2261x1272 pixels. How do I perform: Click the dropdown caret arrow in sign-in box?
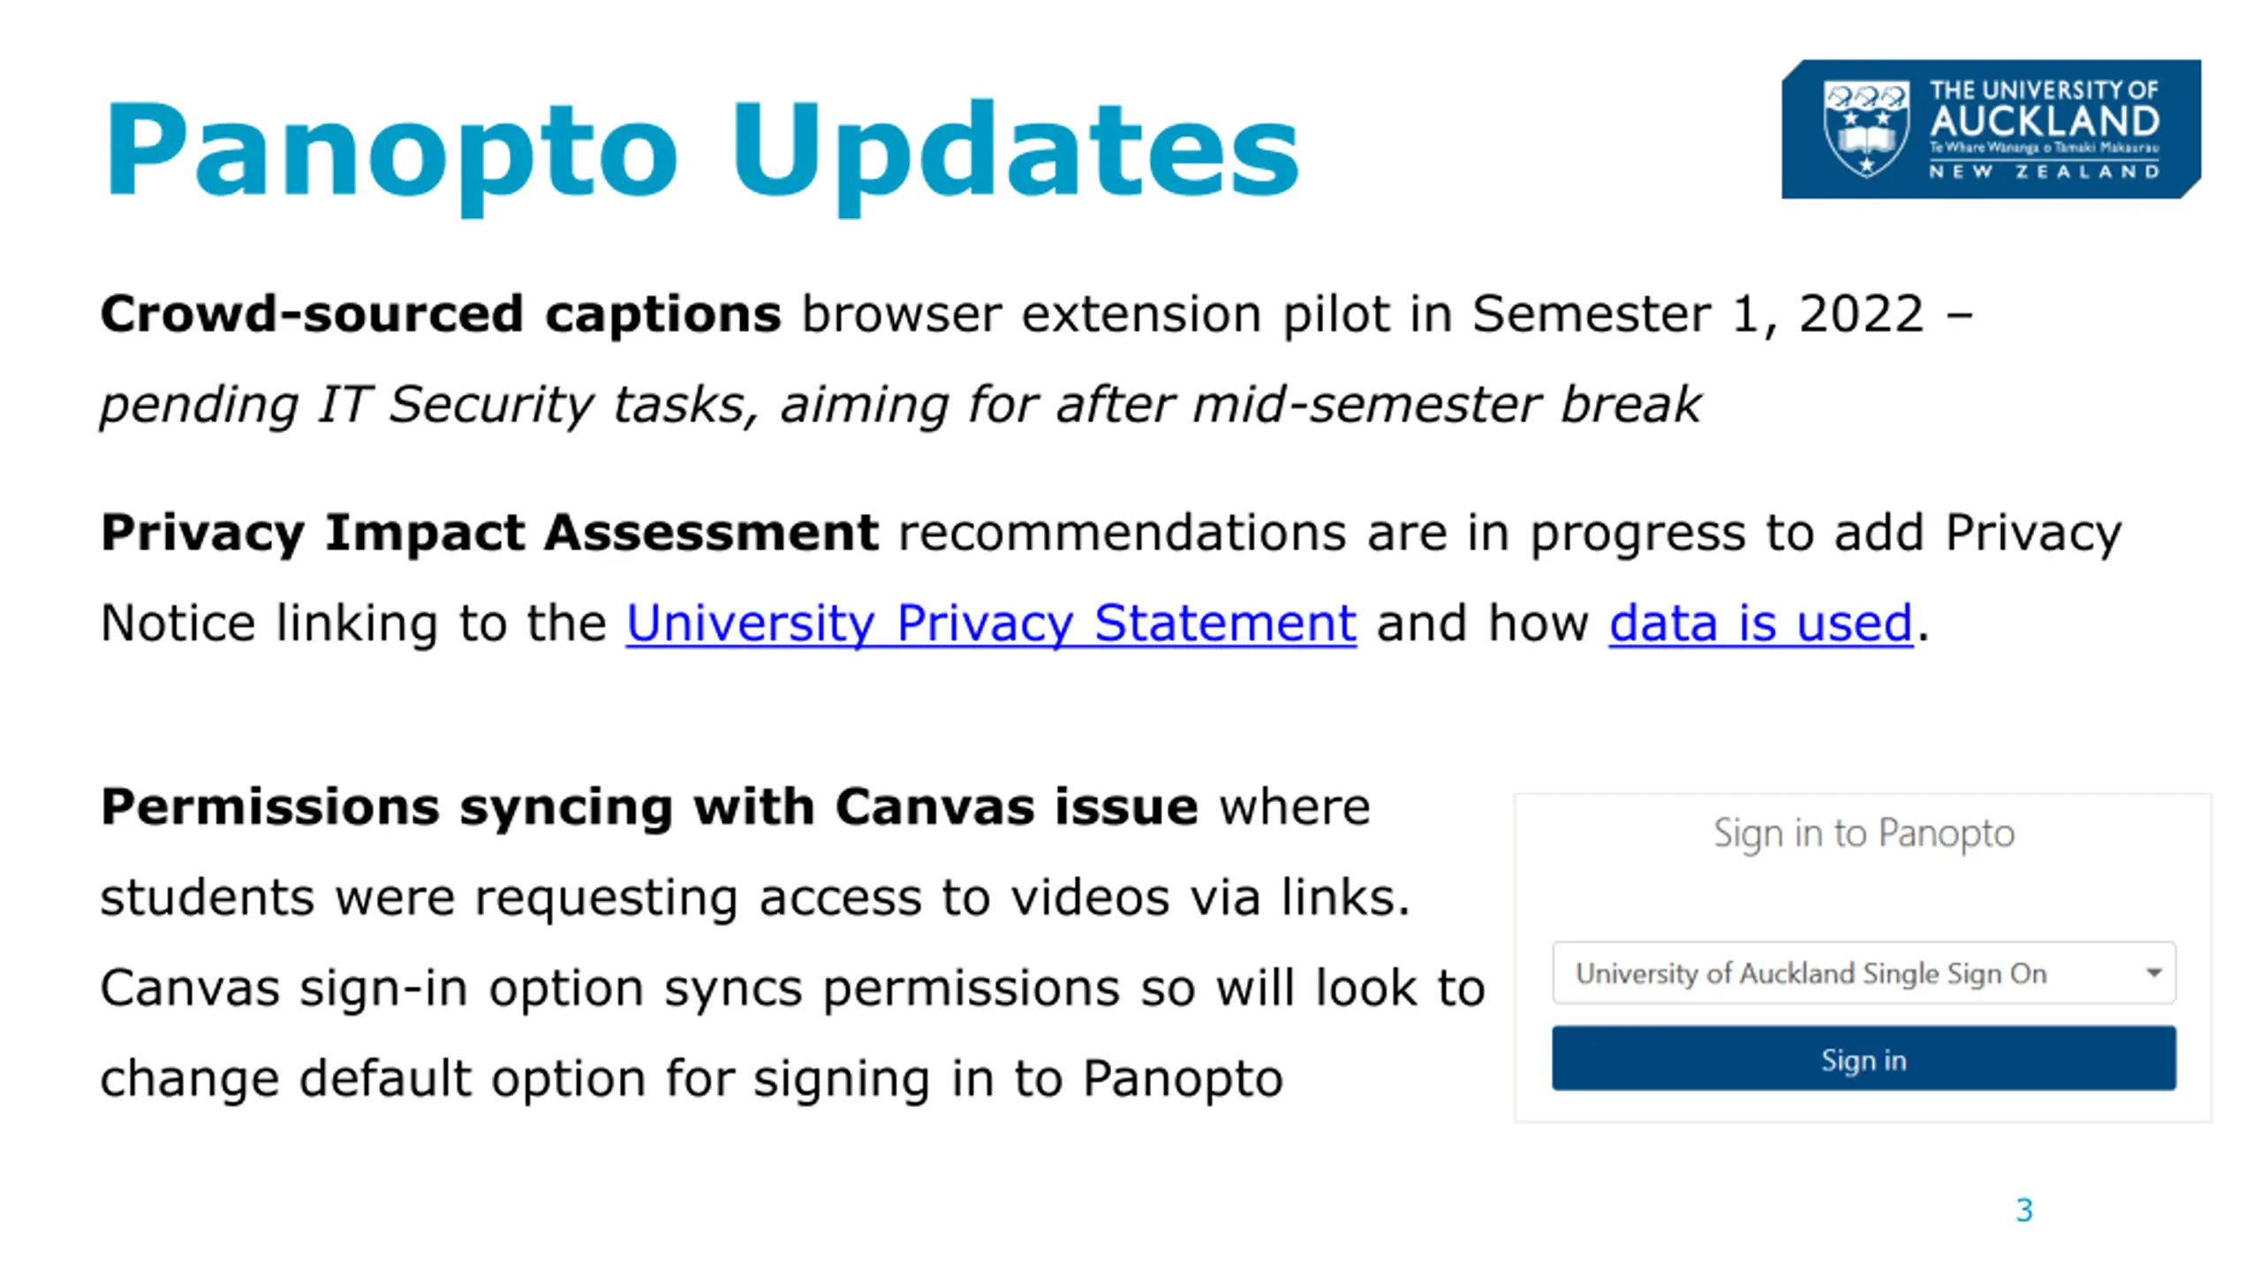(2153, 973)
